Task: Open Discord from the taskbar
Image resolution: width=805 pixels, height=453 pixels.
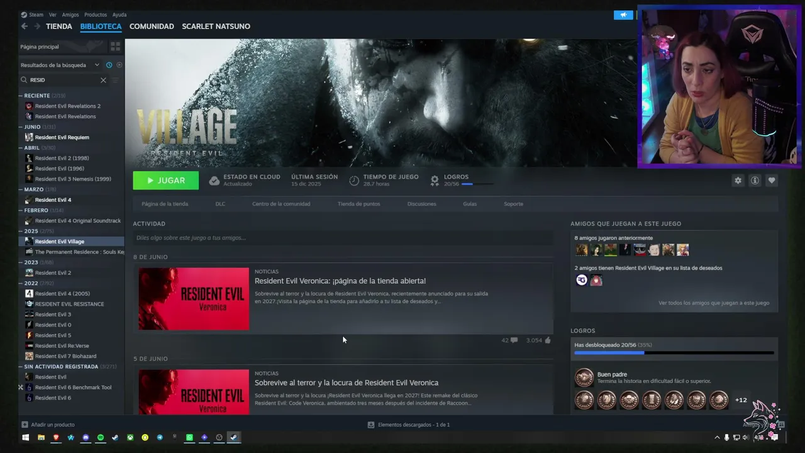Action: point(86,437)
